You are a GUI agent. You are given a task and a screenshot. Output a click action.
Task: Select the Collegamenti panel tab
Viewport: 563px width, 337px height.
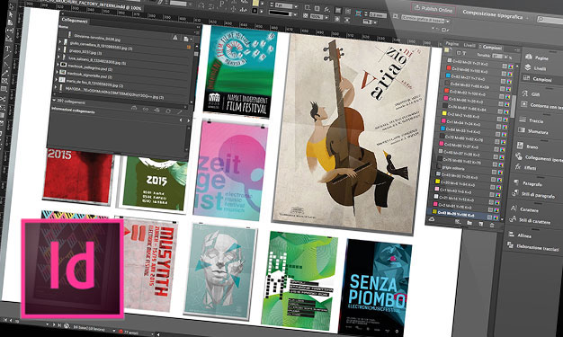pos(75,21)
